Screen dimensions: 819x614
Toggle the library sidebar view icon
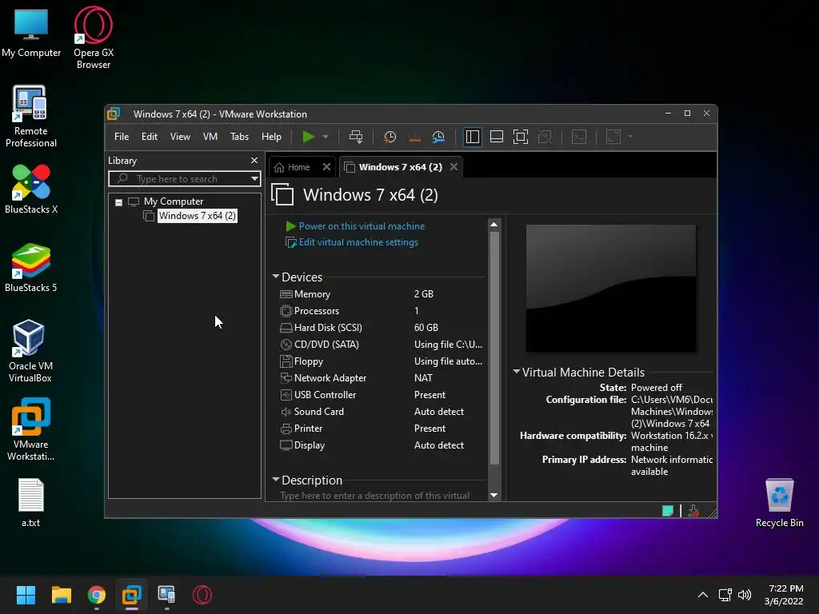pos(472,137)
